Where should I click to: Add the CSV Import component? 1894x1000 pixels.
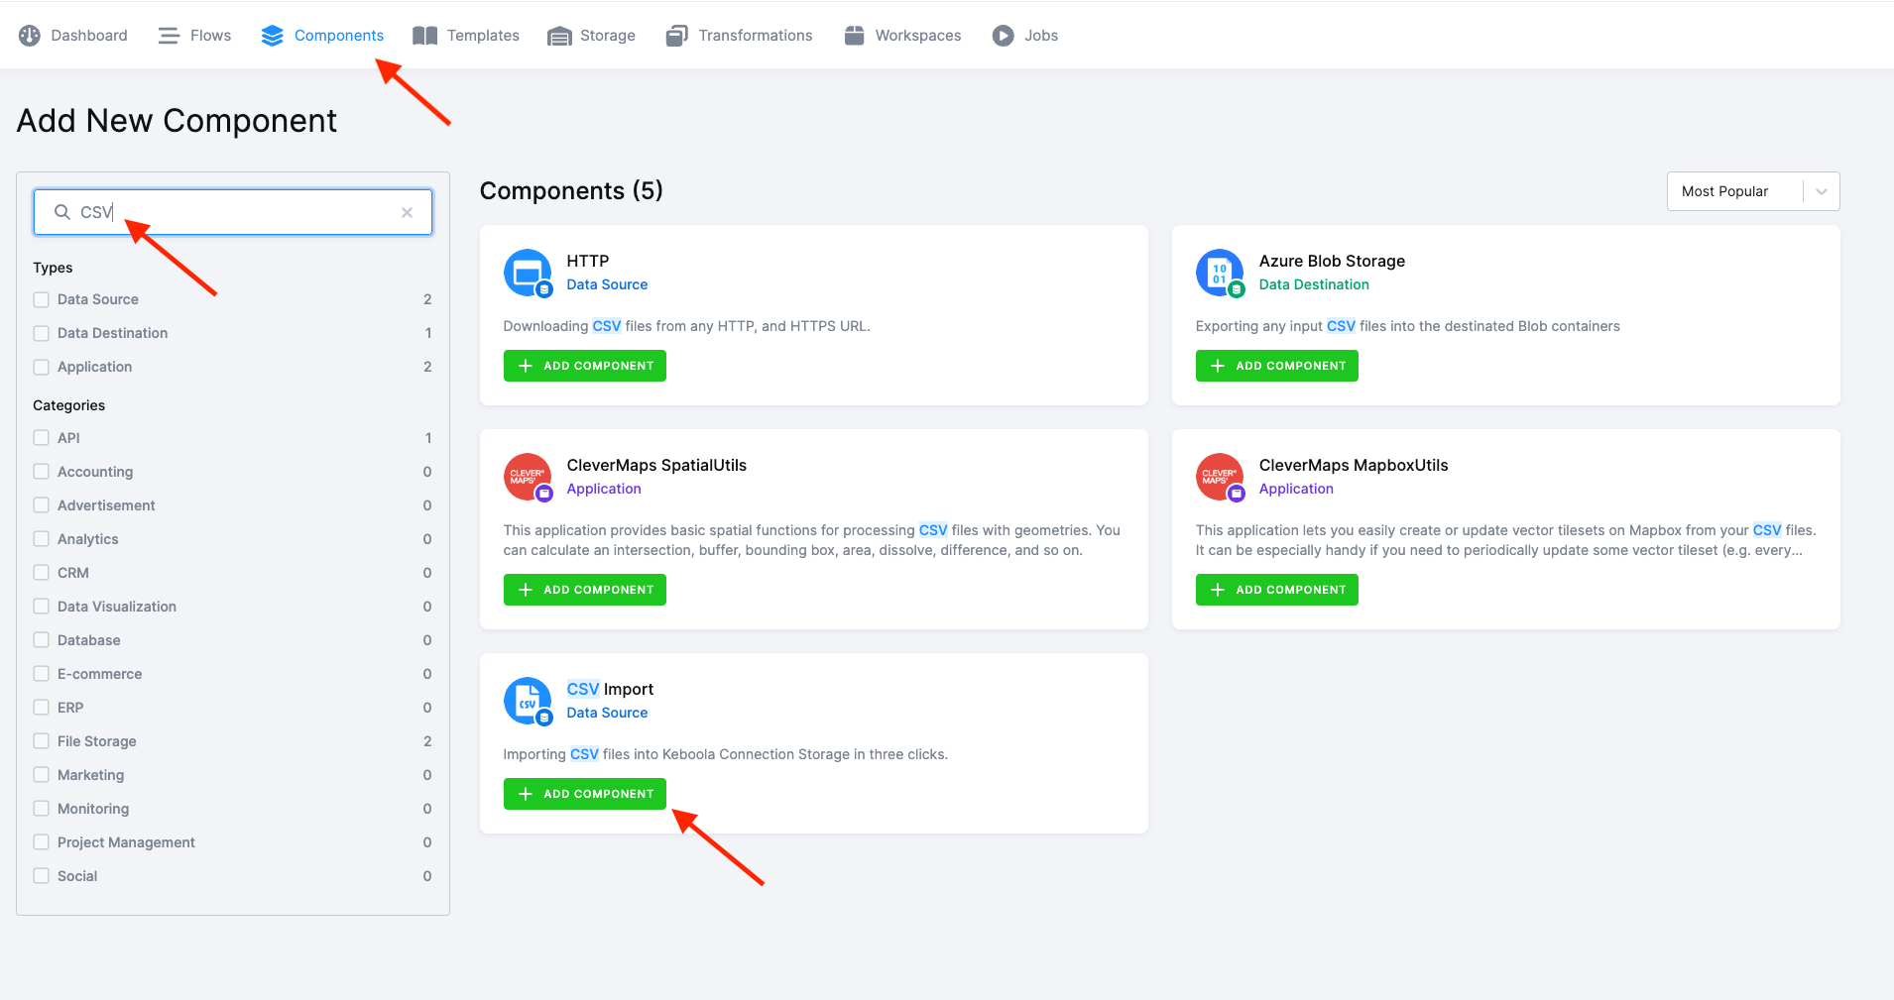(585, 794)
